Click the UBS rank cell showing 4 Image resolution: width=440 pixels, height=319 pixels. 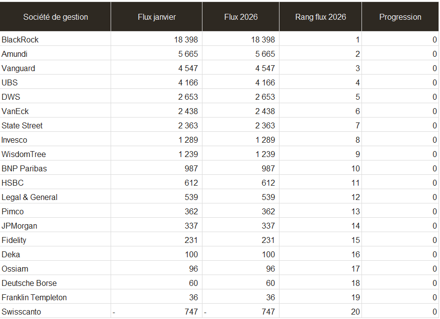358,82
